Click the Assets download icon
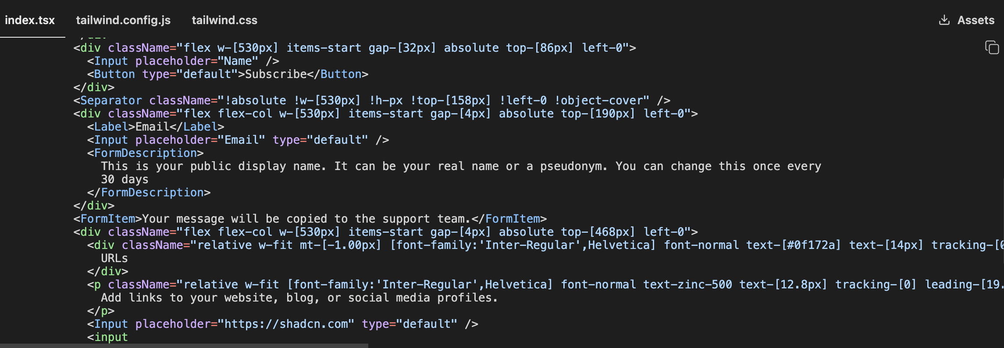Image resolution: width=1004 pixels, height=348 pixels. [944, 20]
